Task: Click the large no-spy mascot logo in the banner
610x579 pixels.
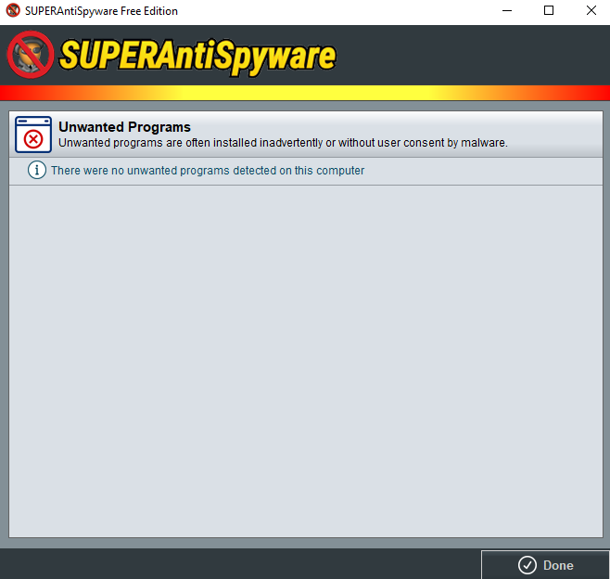Action: click(31, 55)
